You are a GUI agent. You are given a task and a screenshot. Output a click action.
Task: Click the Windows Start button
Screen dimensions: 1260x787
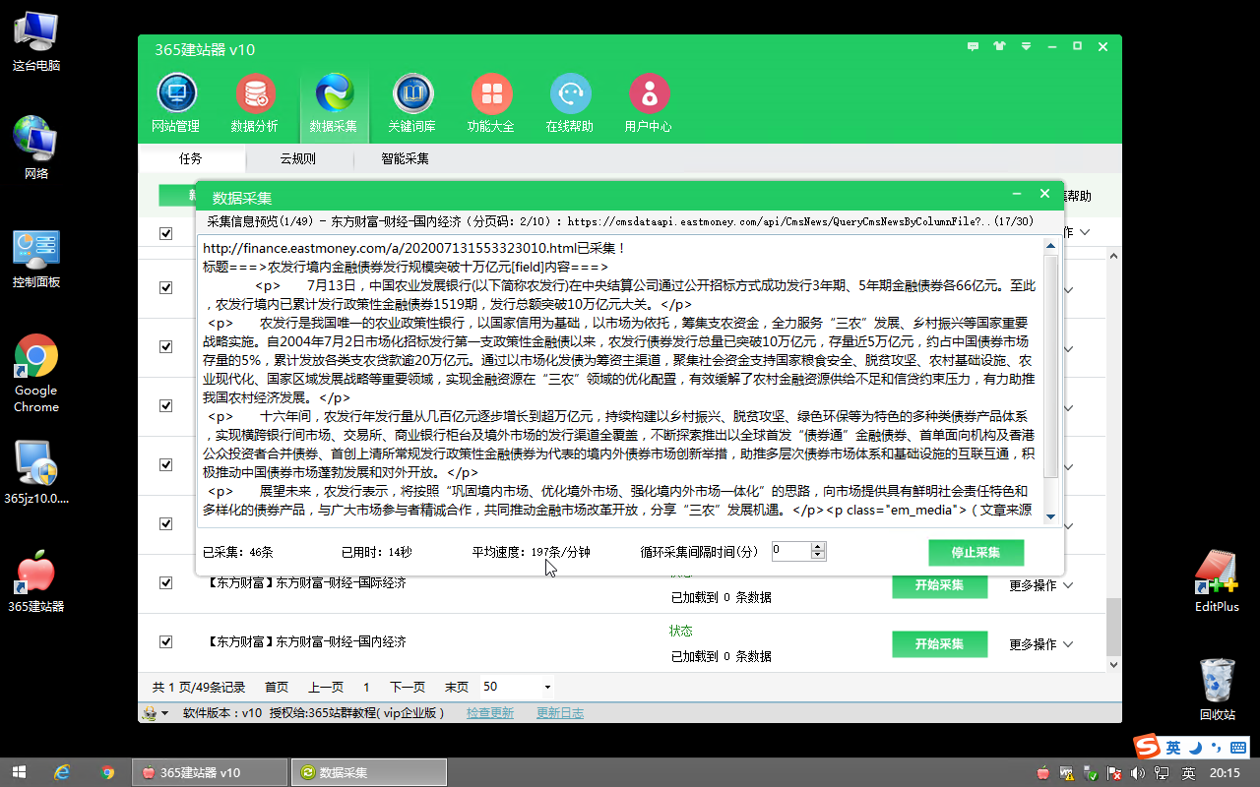[x=18, y=772]
